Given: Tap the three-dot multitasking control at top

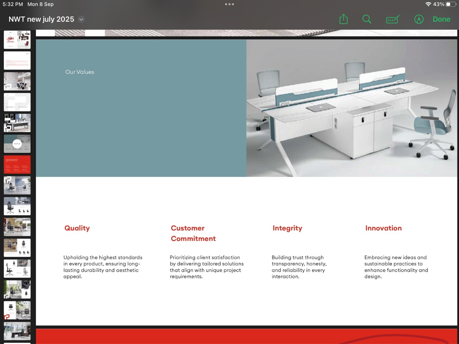Looking at the screenshot, I should point(229,4).
